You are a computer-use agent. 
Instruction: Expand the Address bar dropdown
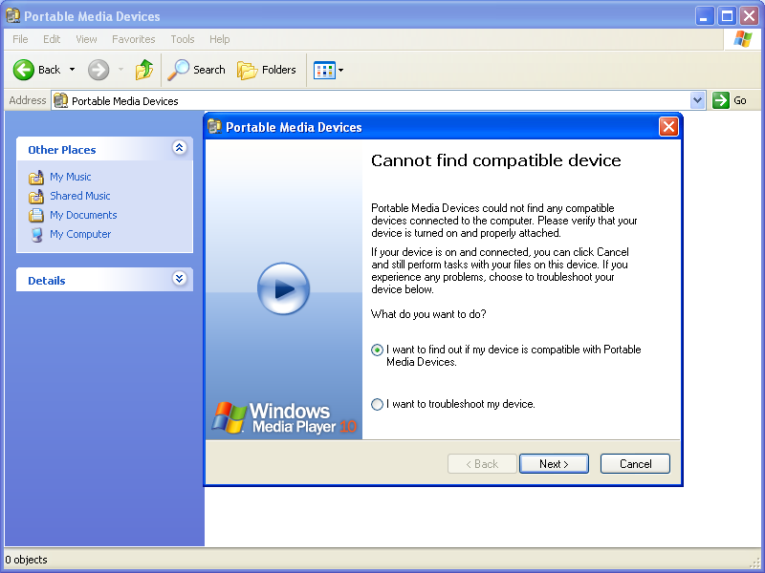pyautogui.click(x=698, y=100)
